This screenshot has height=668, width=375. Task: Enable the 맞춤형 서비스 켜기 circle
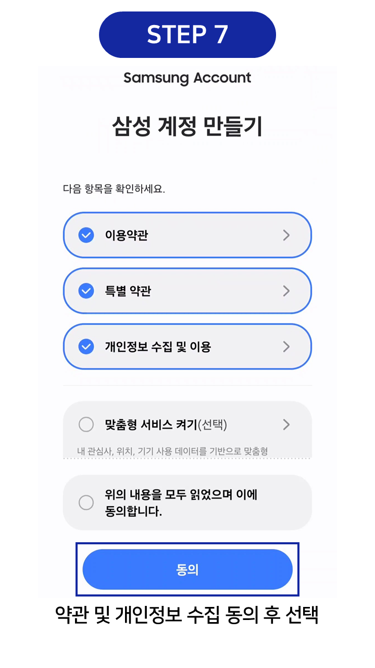coord(86,425)
